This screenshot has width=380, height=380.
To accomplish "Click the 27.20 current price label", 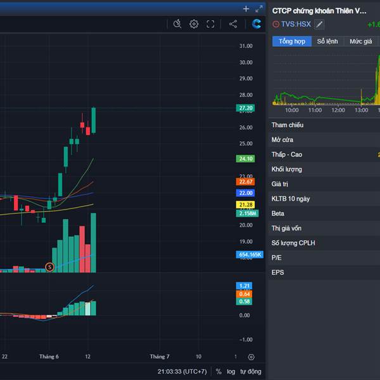I will tap(245, 108).
